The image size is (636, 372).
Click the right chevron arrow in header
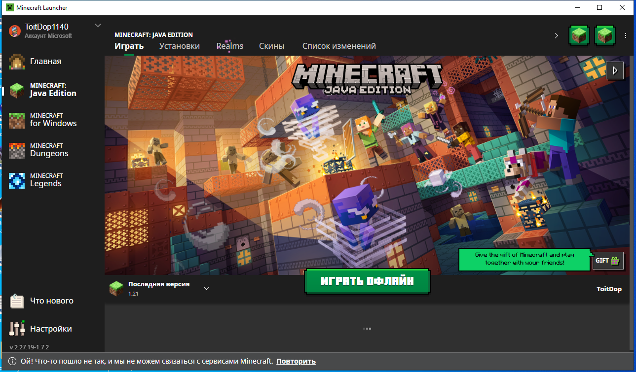(x=557, y=35)
